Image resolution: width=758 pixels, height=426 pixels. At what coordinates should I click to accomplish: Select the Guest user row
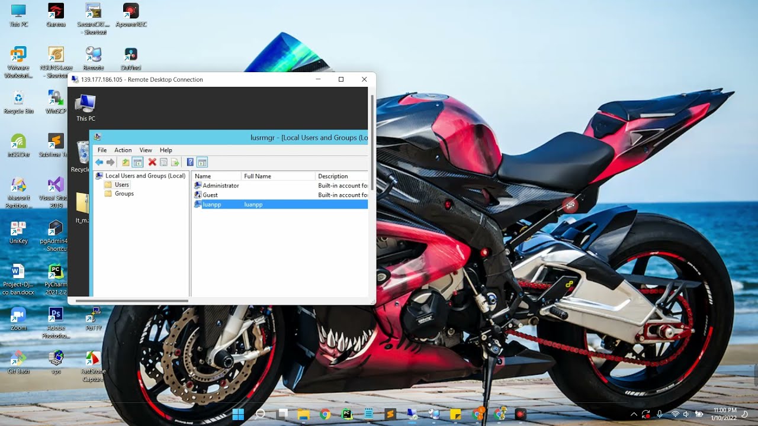pos(281,195)
